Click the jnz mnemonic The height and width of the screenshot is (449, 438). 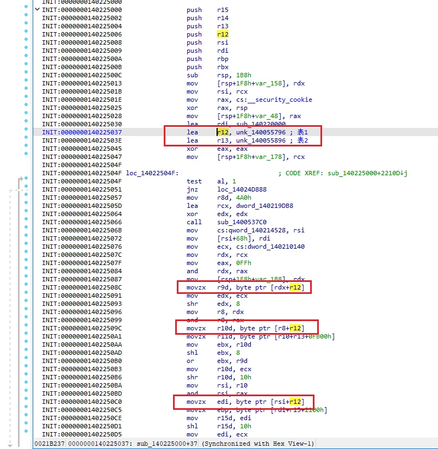(x=192, y=189)
